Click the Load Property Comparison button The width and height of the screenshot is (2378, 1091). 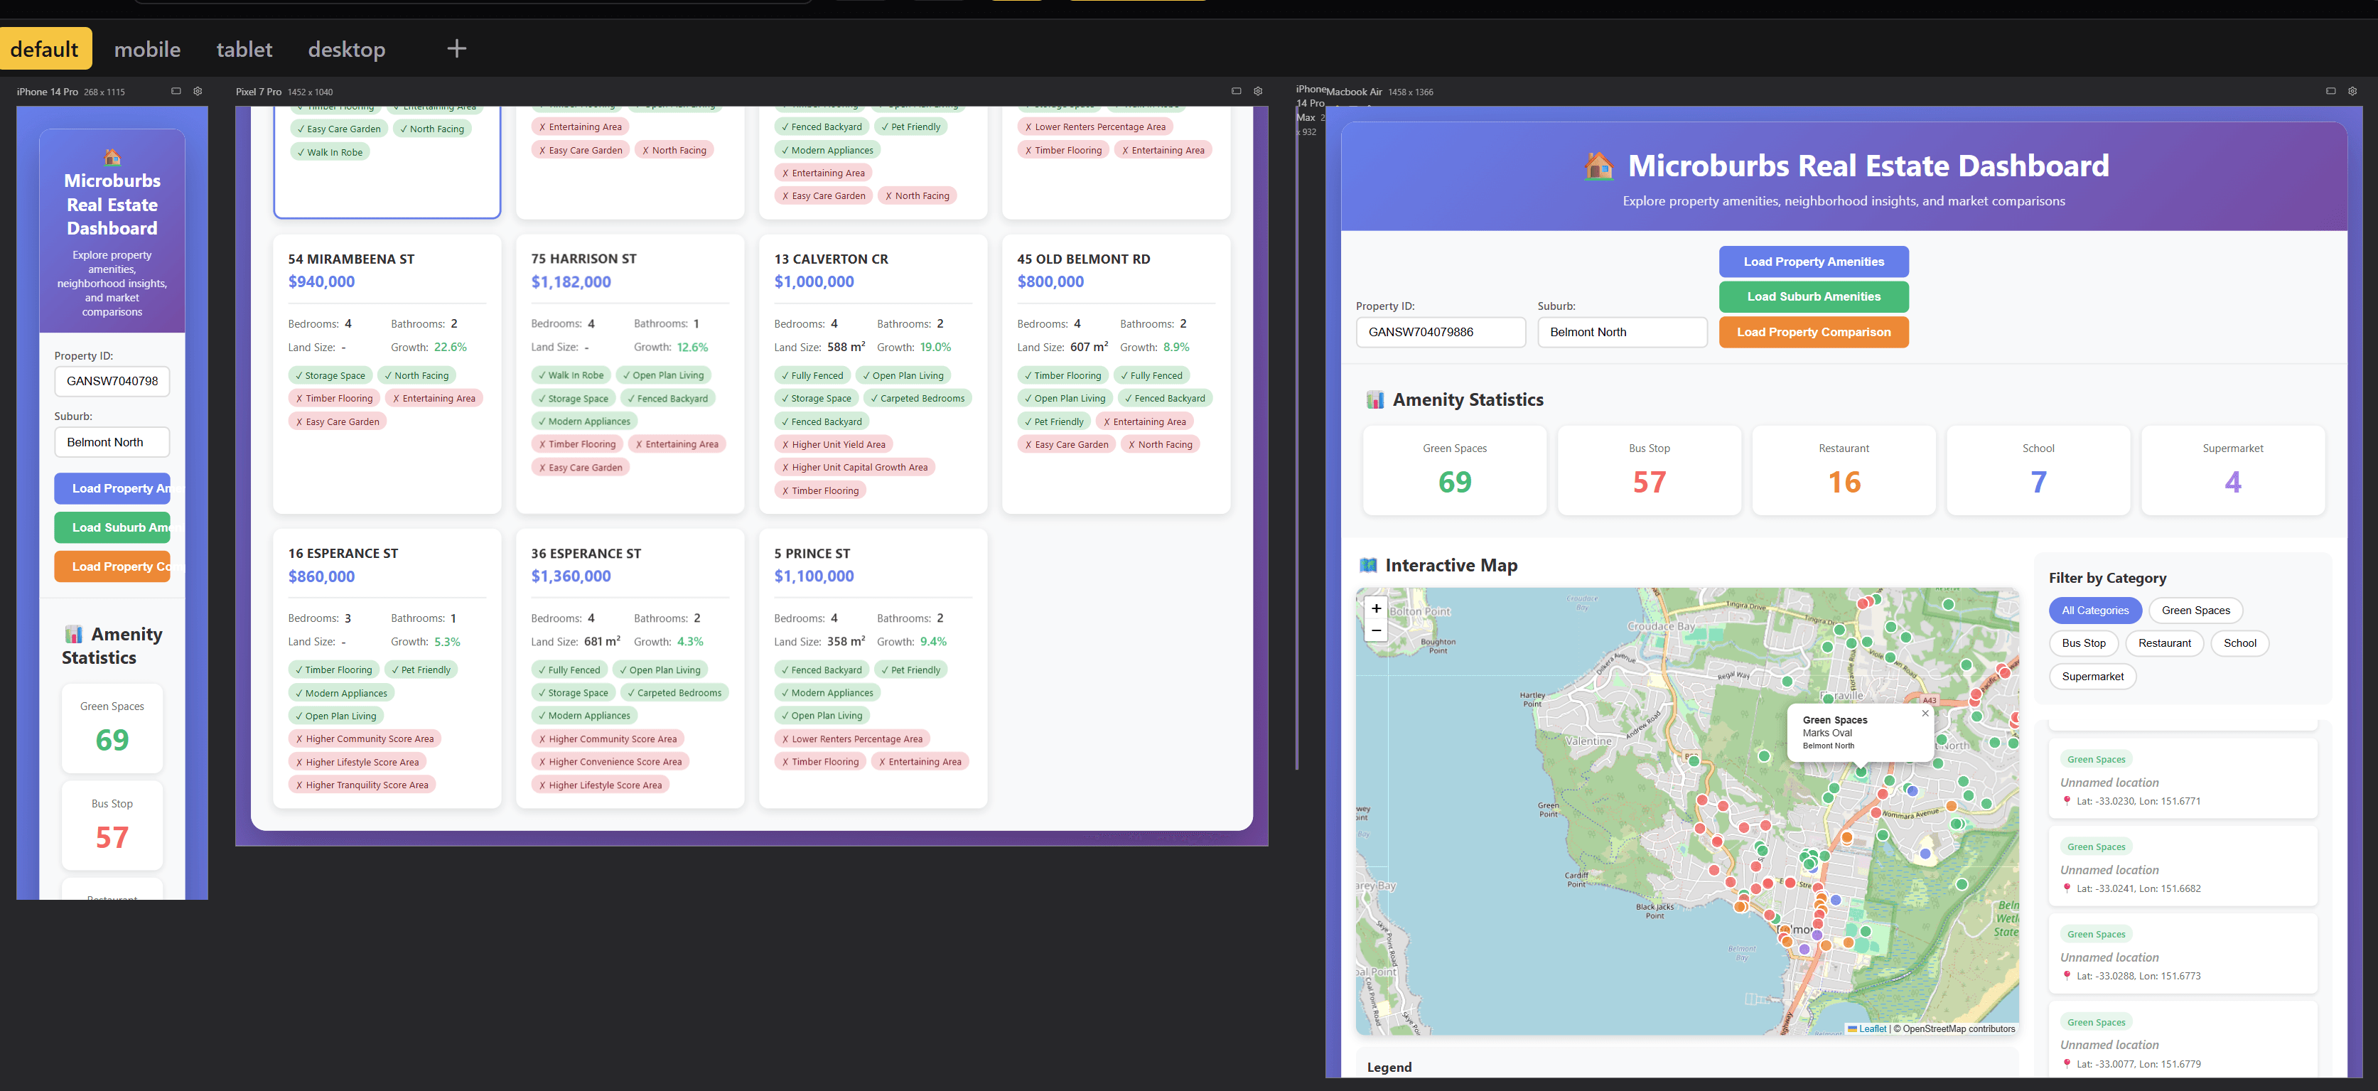click(x=1813, y=331)
